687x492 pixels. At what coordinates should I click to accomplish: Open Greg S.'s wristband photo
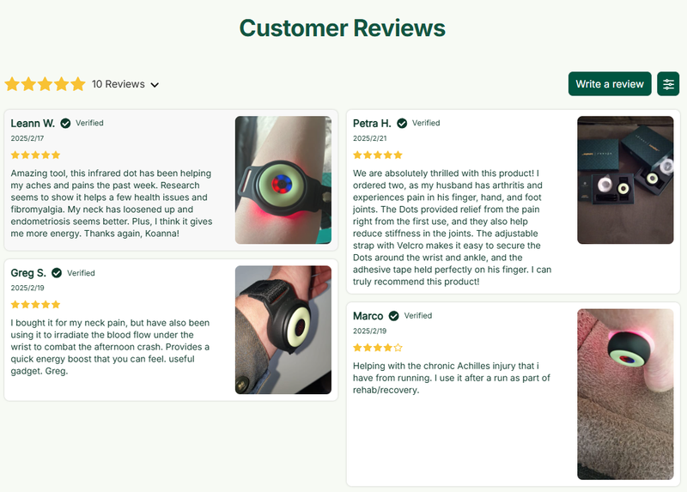[x=283, y=330]
